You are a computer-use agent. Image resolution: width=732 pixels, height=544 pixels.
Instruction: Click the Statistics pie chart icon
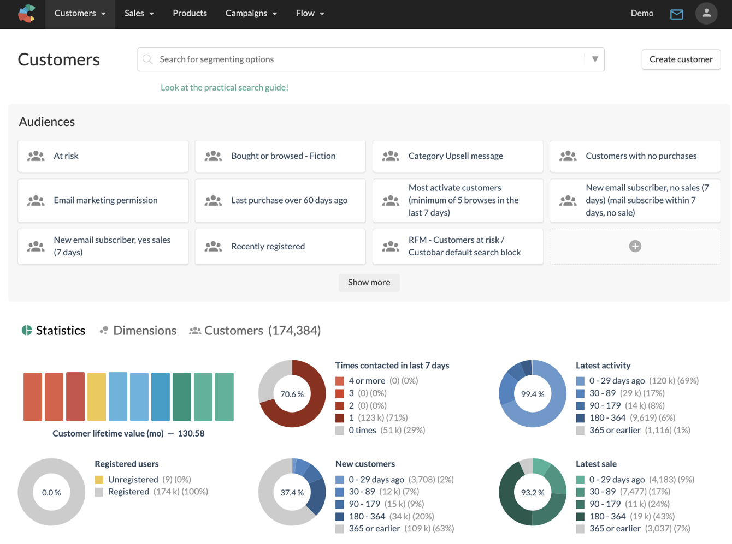point(27,330)
